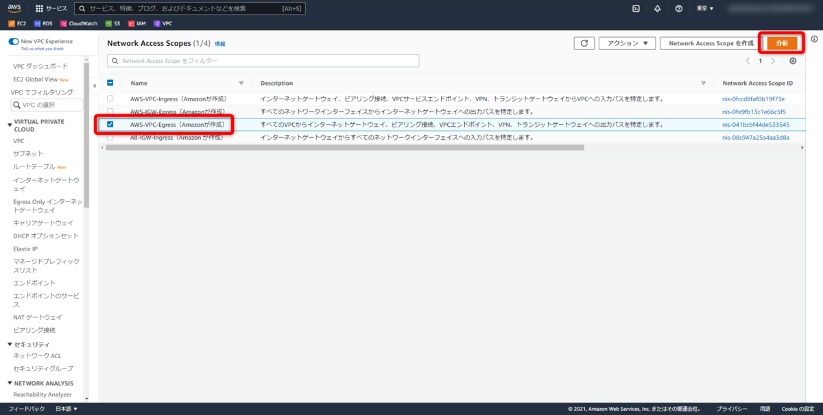Open VPC shortcut in favorites bar

[163, 23]
